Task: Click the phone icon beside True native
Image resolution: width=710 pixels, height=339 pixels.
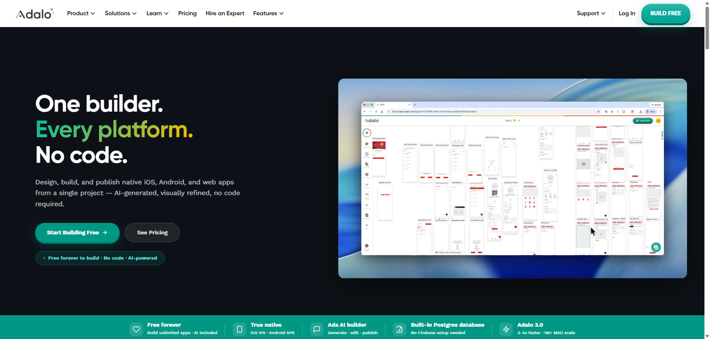Action: click(x=240, y=329)
